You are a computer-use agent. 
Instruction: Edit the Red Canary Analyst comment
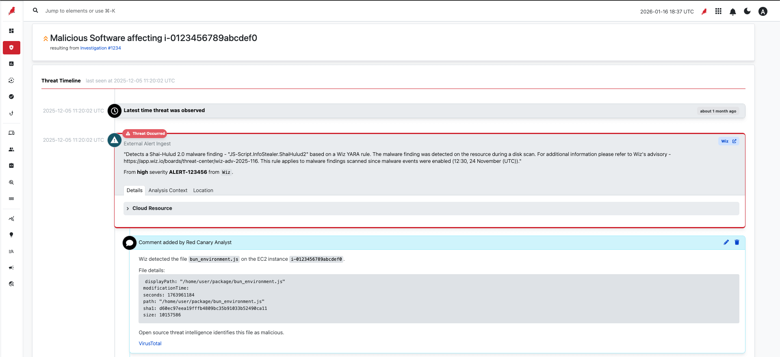726,242
